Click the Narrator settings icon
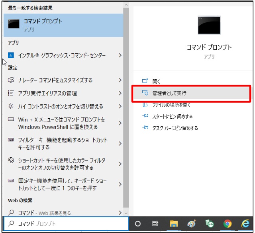 pyautogui.click(x=11, y=80)
